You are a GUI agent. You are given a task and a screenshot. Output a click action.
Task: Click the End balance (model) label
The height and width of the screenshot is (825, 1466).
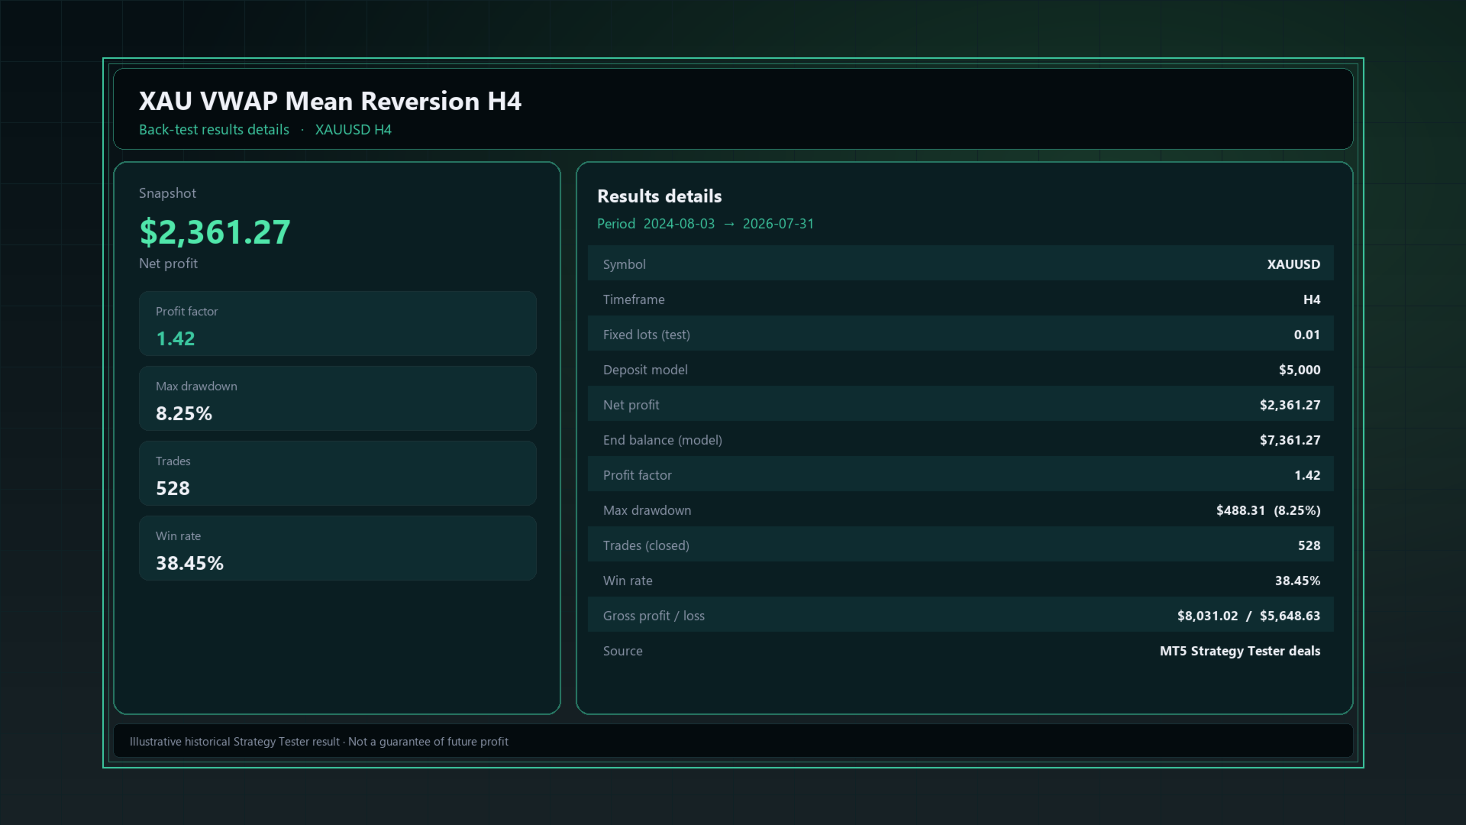pos(663,440)
